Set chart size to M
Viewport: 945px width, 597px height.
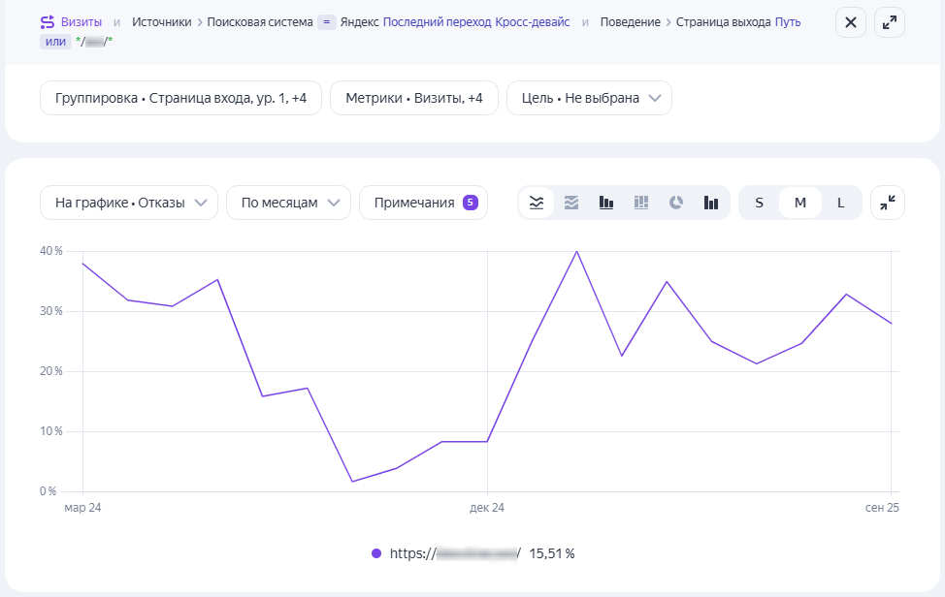point(800,203)
